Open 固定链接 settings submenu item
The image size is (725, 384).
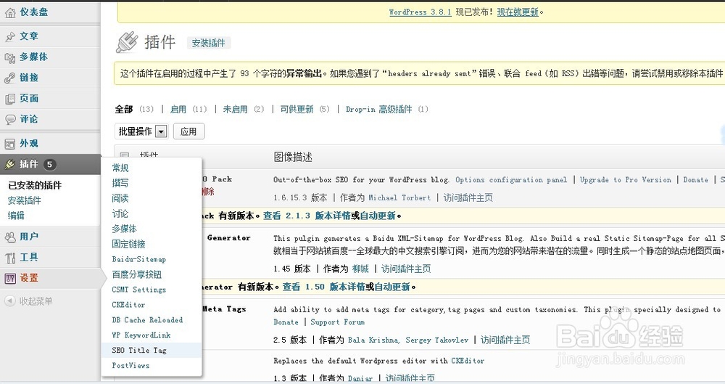pos(128,244)
